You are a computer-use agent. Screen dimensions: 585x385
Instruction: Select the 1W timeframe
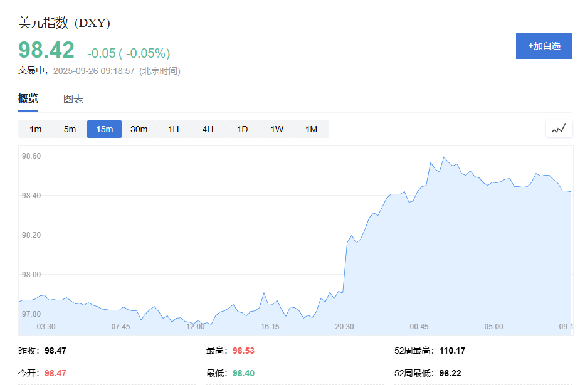277,129
